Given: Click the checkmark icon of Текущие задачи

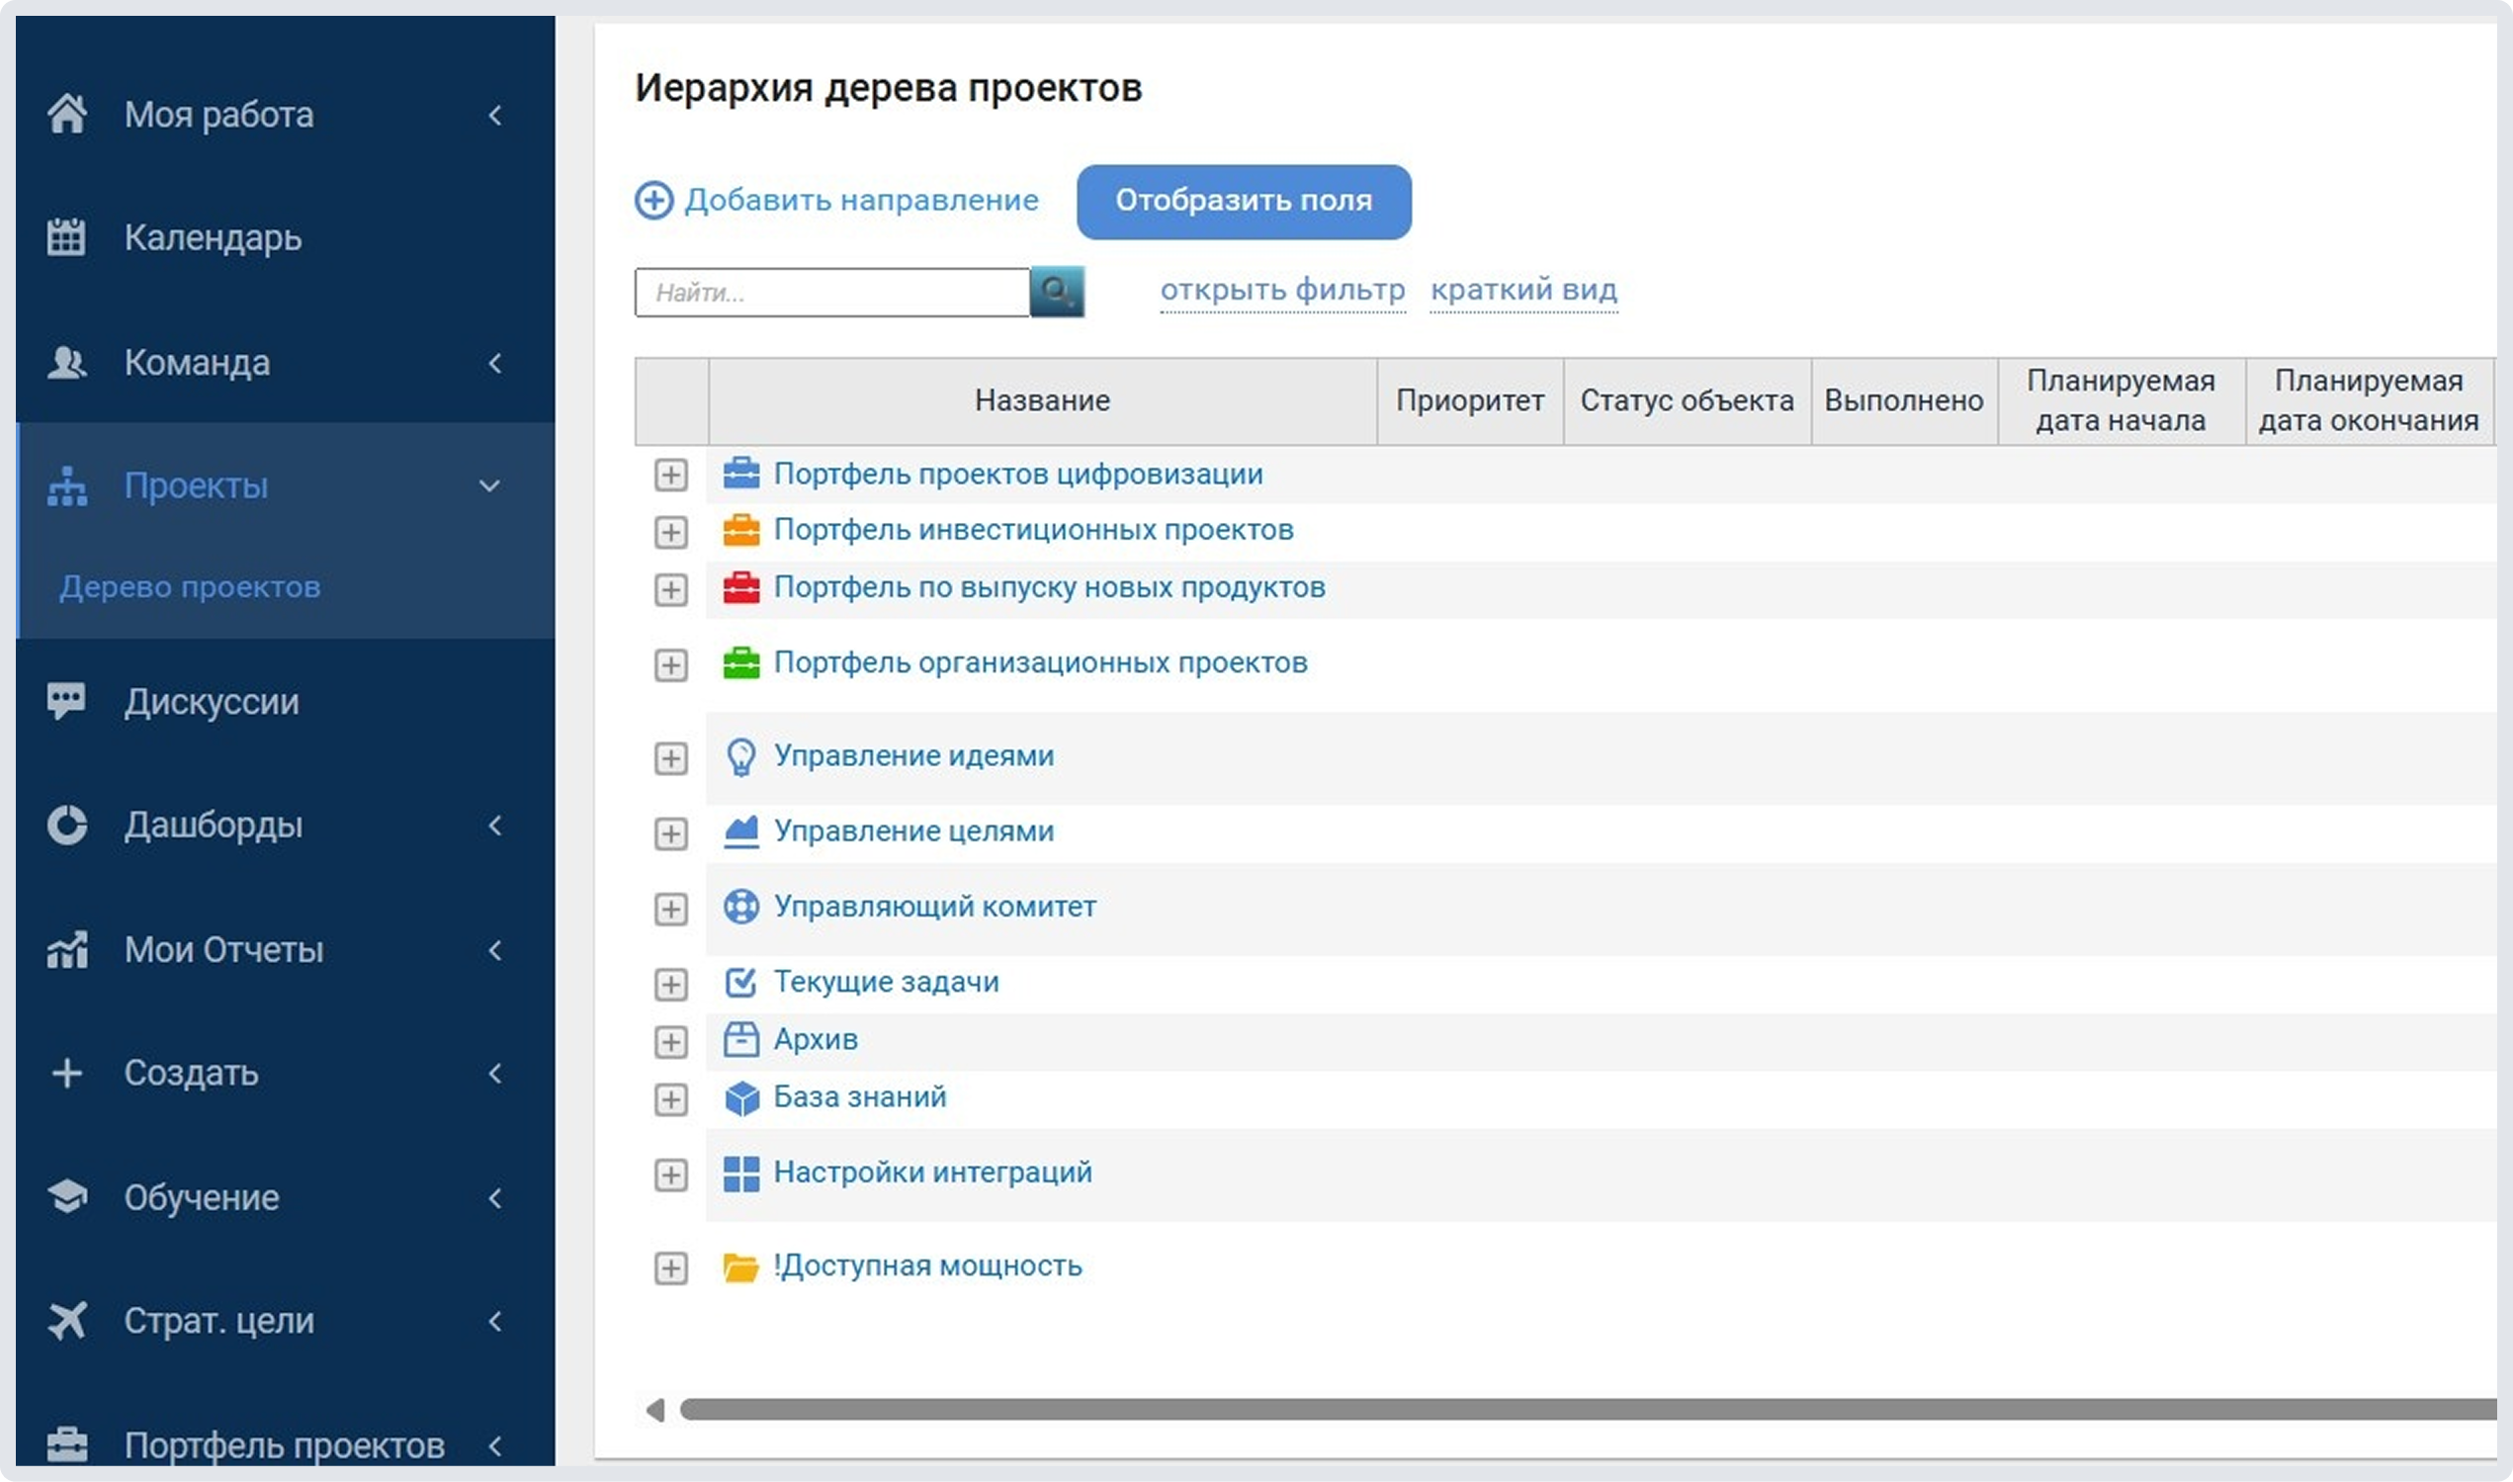Looking at the screenshot, I should [740, 983].
